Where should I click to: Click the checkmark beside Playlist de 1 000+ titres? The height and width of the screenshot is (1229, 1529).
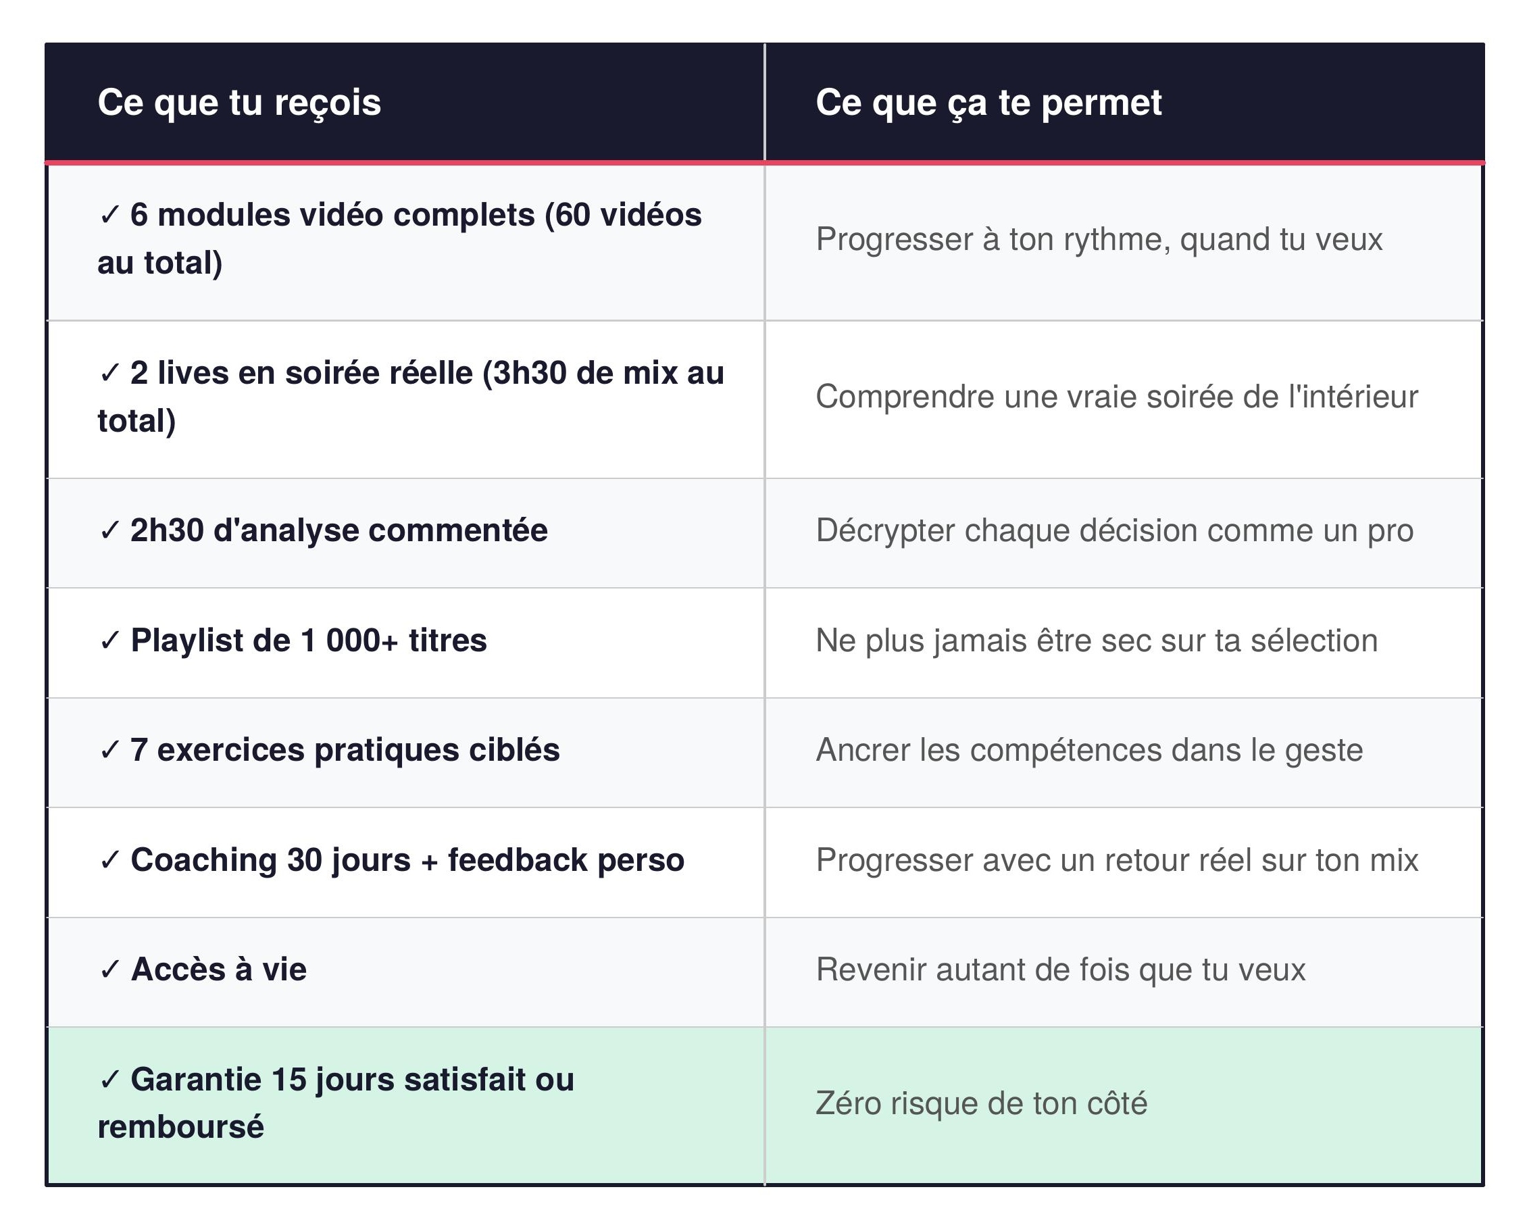click(110, 641)
